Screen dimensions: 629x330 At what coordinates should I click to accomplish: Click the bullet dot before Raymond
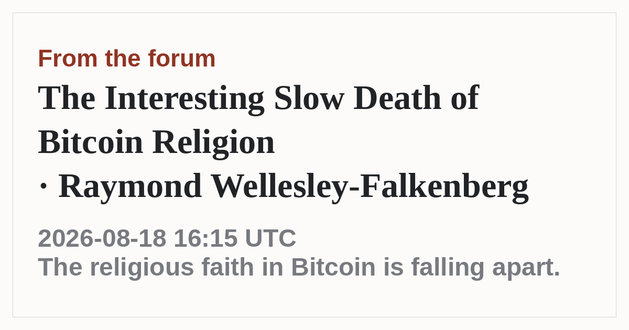[44, 187]
